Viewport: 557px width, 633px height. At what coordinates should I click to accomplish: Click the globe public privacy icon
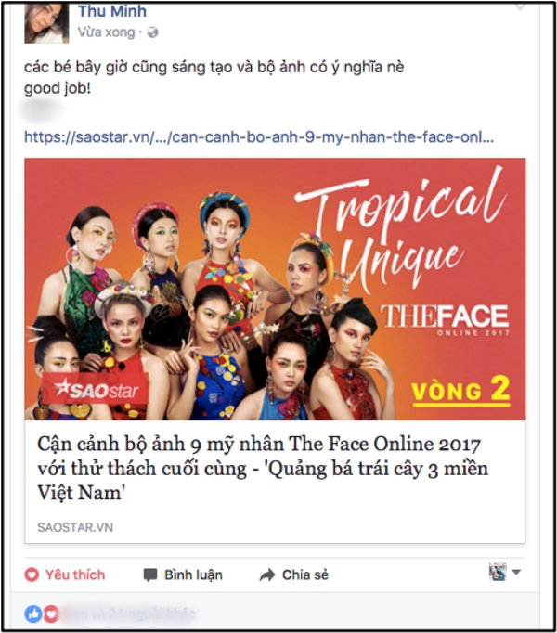pyautogui.click(x=152, y=32)
